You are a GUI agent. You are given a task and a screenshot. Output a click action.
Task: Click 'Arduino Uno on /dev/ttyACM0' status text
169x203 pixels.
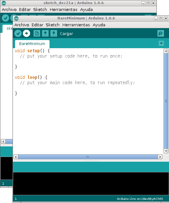click(x=140, y=199)
